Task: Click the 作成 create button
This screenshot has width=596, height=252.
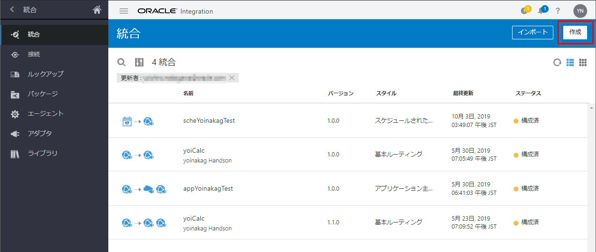Action: pyautogui.click(x=575, y=32)
